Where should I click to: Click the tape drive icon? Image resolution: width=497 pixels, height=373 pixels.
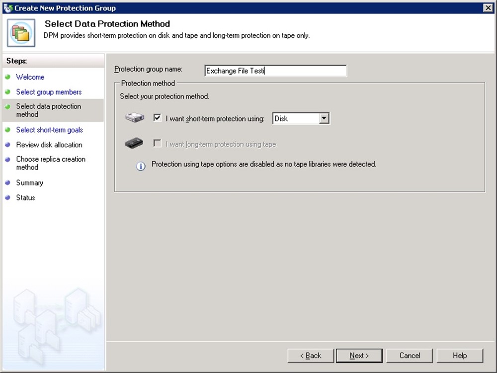(134, 144)
